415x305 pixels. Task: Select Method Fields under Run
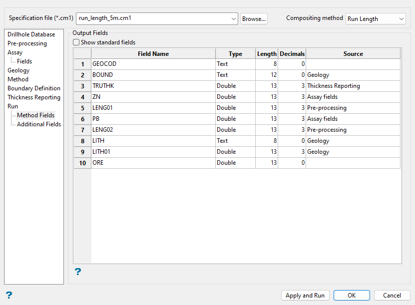(35, 115)
